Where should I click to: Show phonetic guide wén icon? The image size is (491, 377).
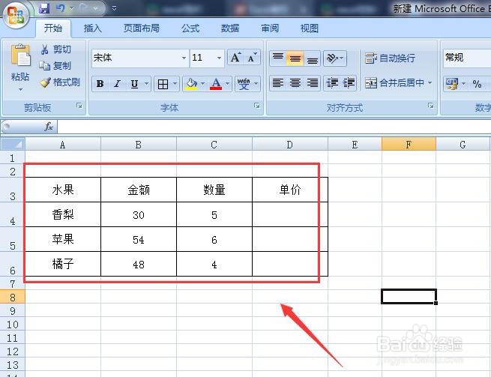click(244, 84)
